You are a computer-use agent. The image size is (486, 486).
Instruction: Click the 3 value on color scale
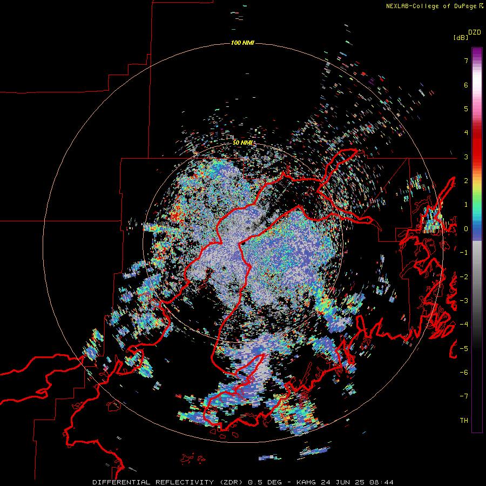[x=466, y=157]
